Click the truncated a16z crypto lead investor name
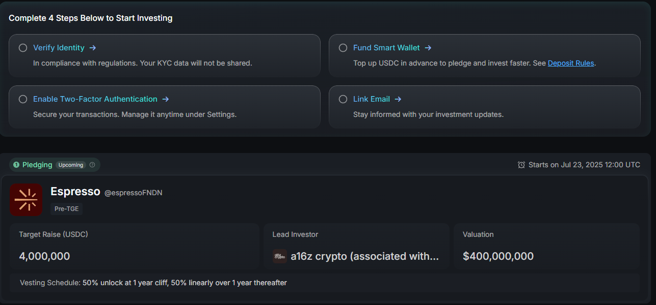The image size is (656, 305). tap(364, 256)
